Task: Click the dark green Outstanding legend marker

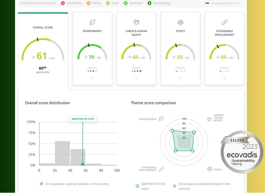Action: click(x=149, y=3)
